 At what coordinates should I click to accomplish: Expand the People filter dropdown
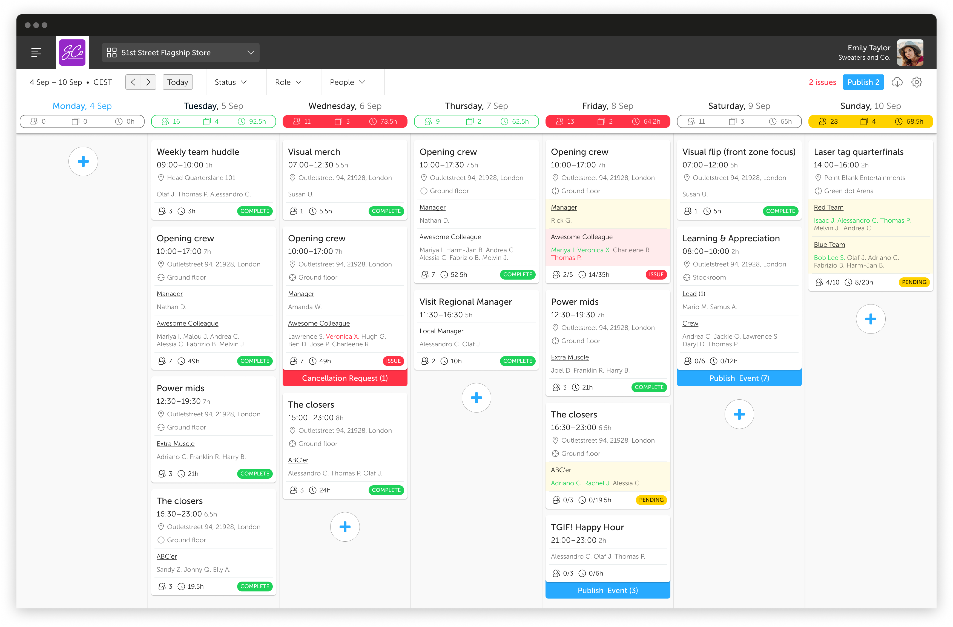pos(347,82)
